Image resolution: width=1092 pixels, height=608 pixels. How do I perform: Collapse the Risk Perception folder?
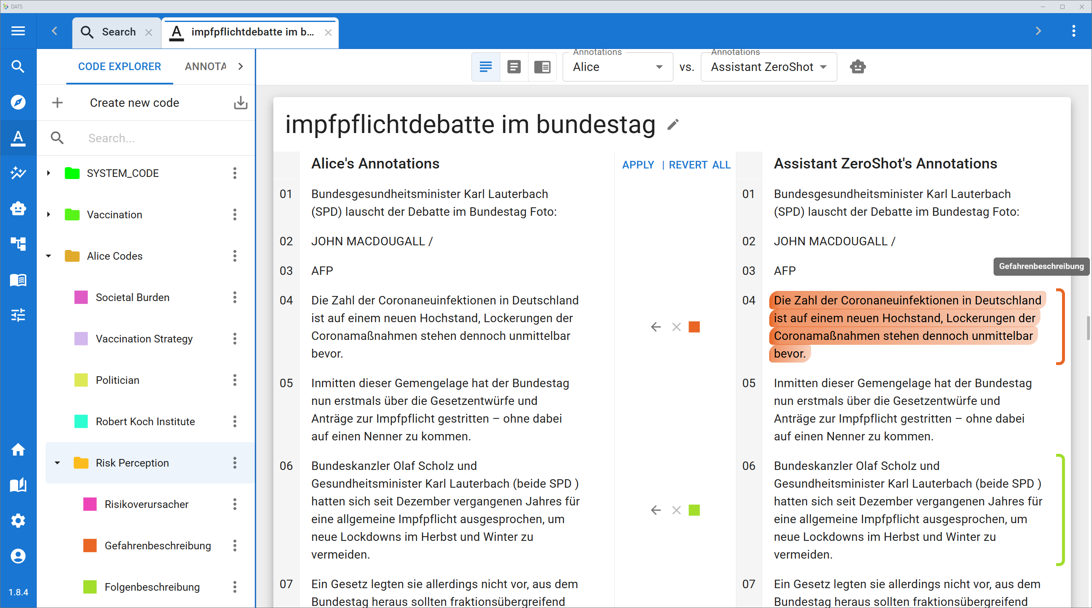coord(57,463)
